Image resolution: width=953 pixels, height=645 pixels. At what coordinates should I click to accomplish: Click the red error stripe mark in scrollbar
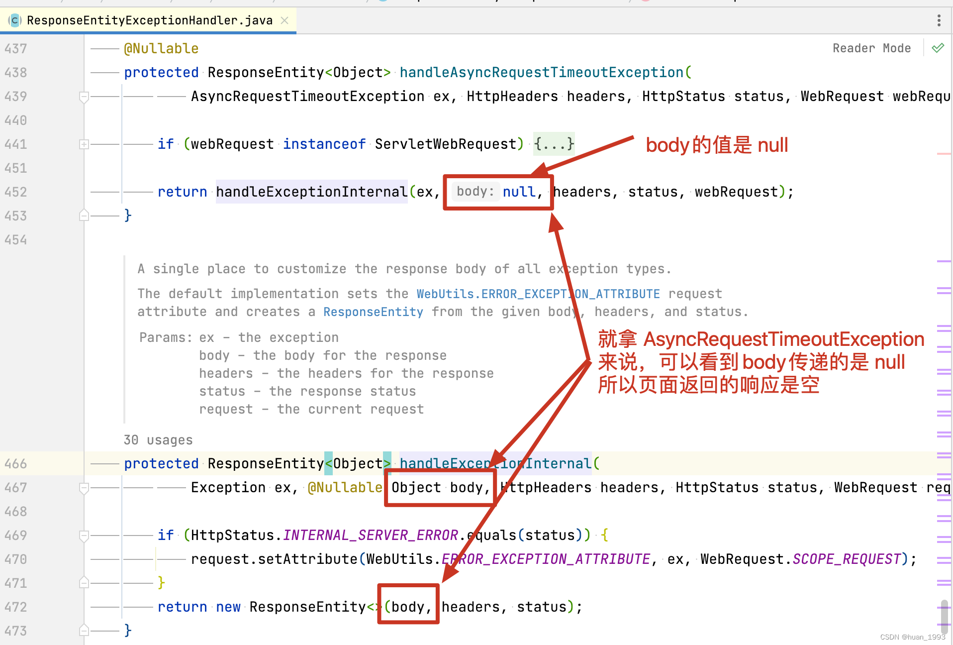point(943,154)
